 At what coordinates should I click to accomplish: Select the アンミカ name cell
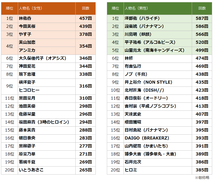pyautogui.click(x=27, y=50)
